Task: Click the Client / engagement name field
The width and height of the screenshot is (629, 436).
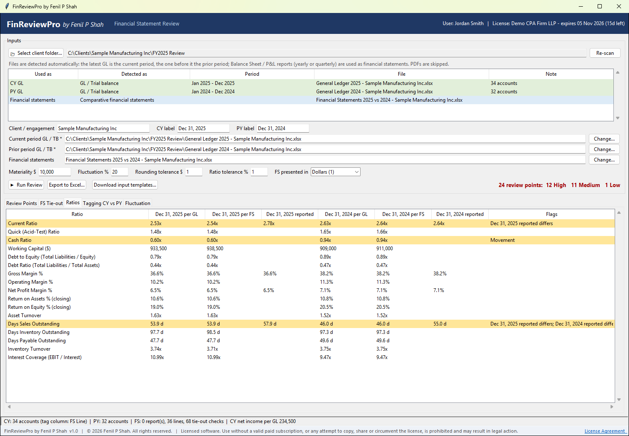Action: point(103,128)
